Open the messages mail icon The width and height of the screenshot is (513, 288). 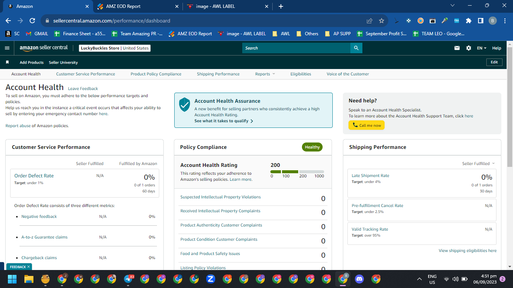[x=457, y=48]
